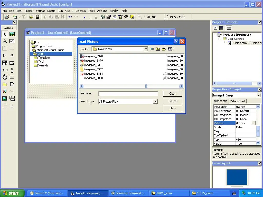The image size is (263, 197).
Task: Open Properties Window from the toolbar
Action: click(109, 17)
